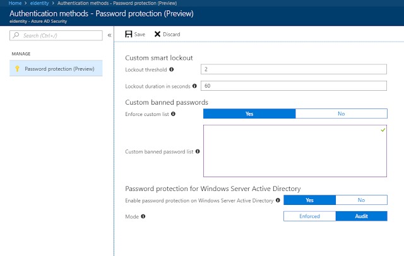404x256 pixels.
Task: Click the Discard X icon
Action: (157, 34)
